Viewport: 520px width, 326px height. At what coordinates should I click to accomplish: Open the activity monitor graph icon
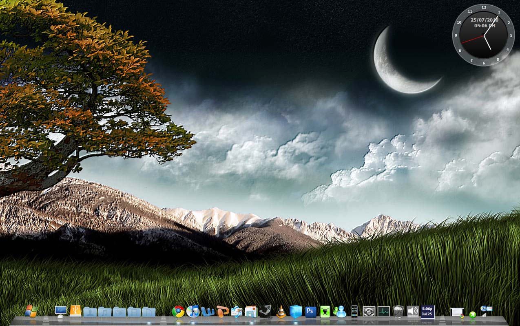pos(383,312)
